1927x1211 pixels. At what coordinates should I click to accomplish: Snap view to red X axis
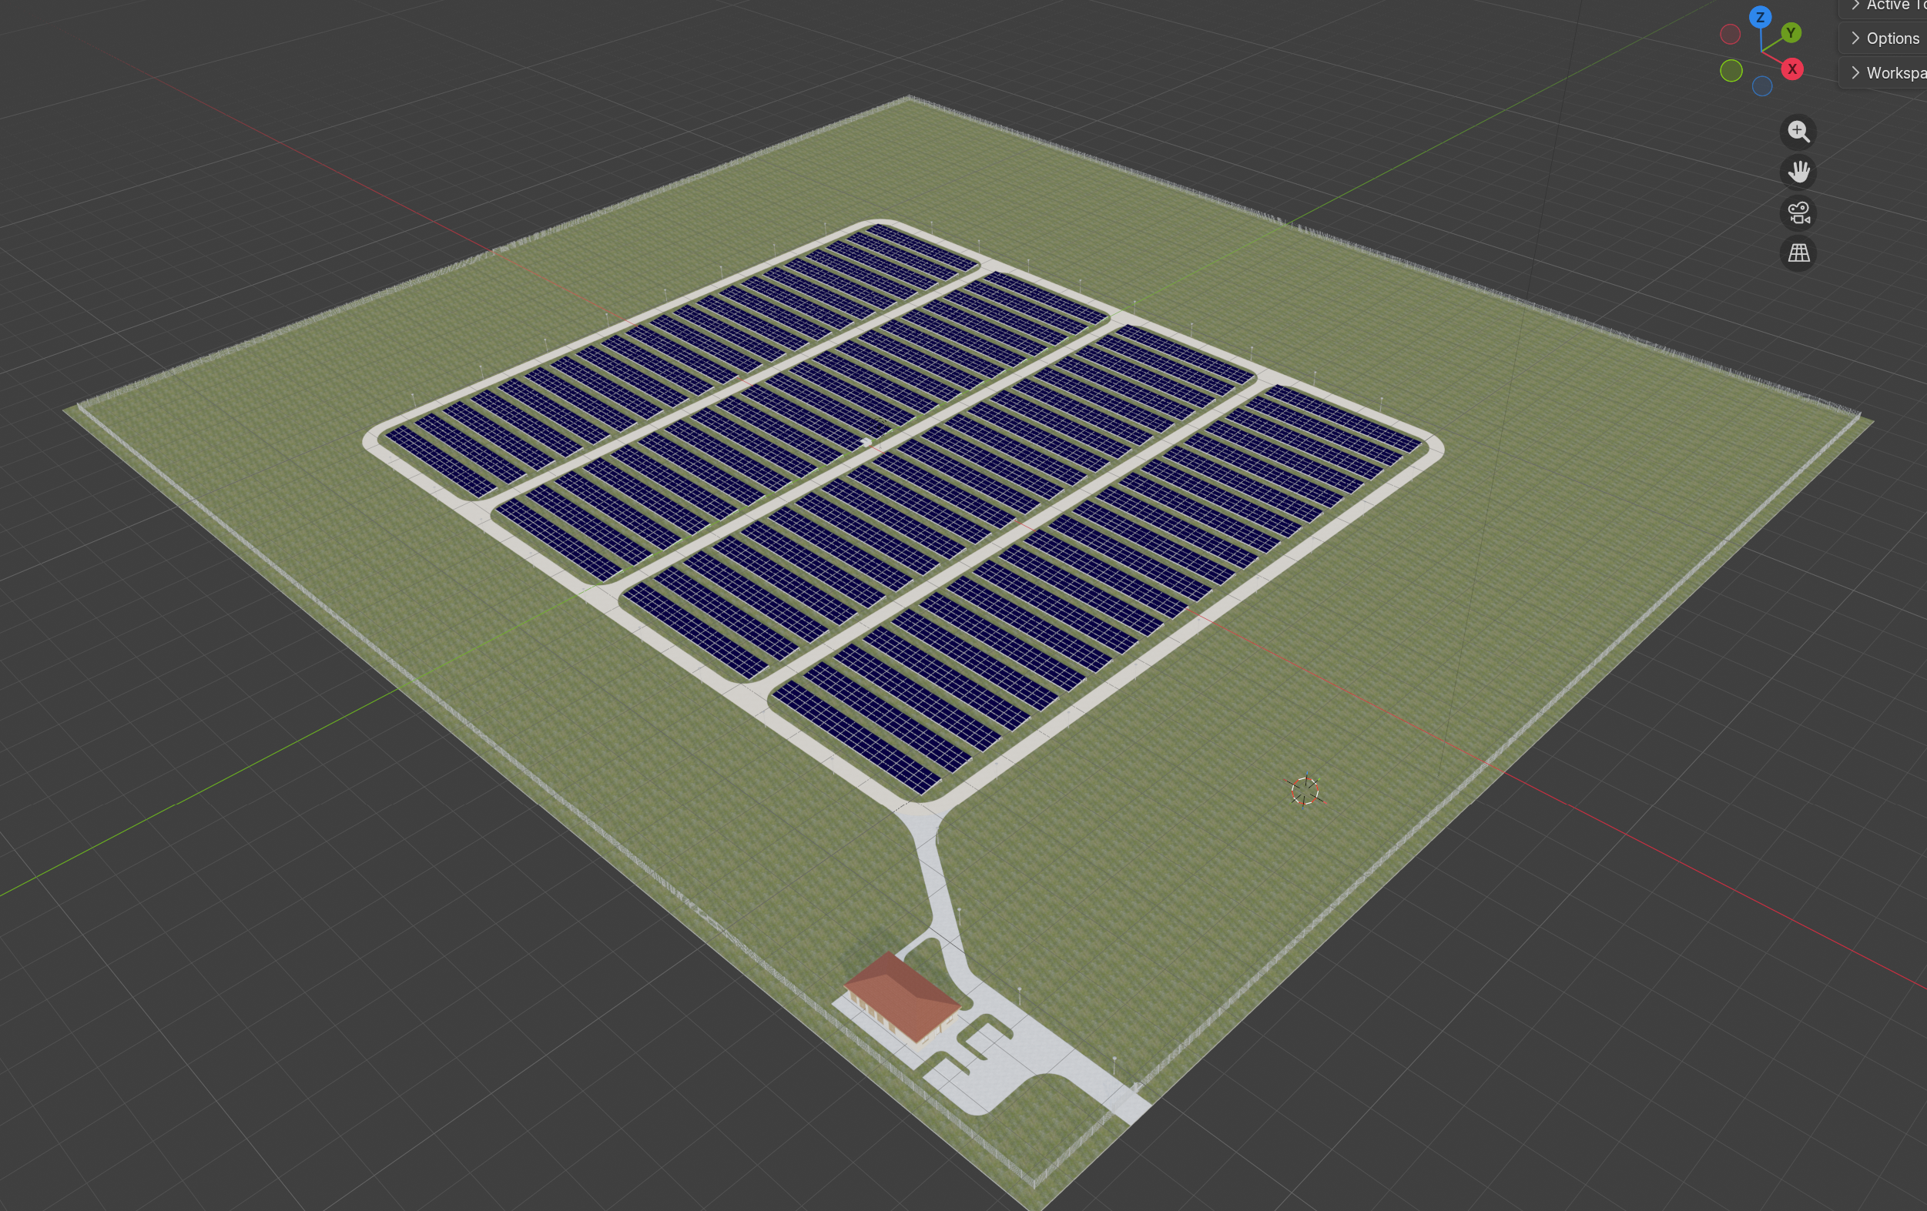point(1792,69)
